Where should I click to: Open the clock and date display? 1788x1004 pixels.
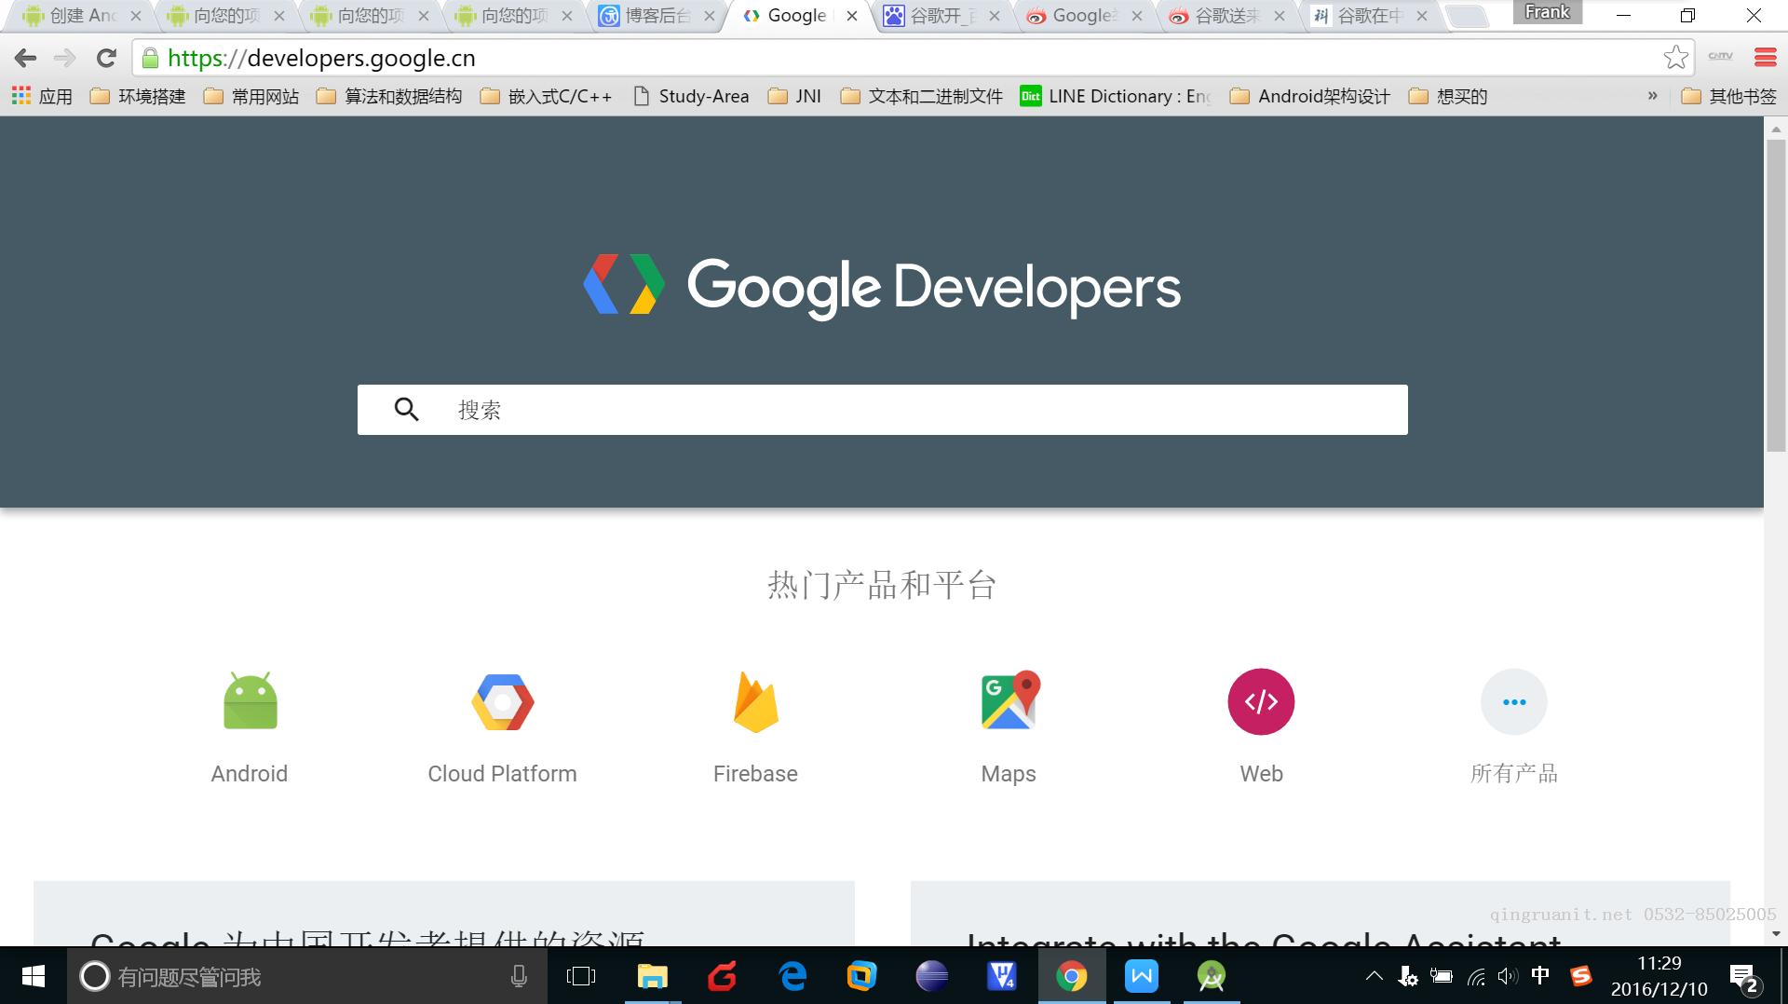pos(1659,976)
